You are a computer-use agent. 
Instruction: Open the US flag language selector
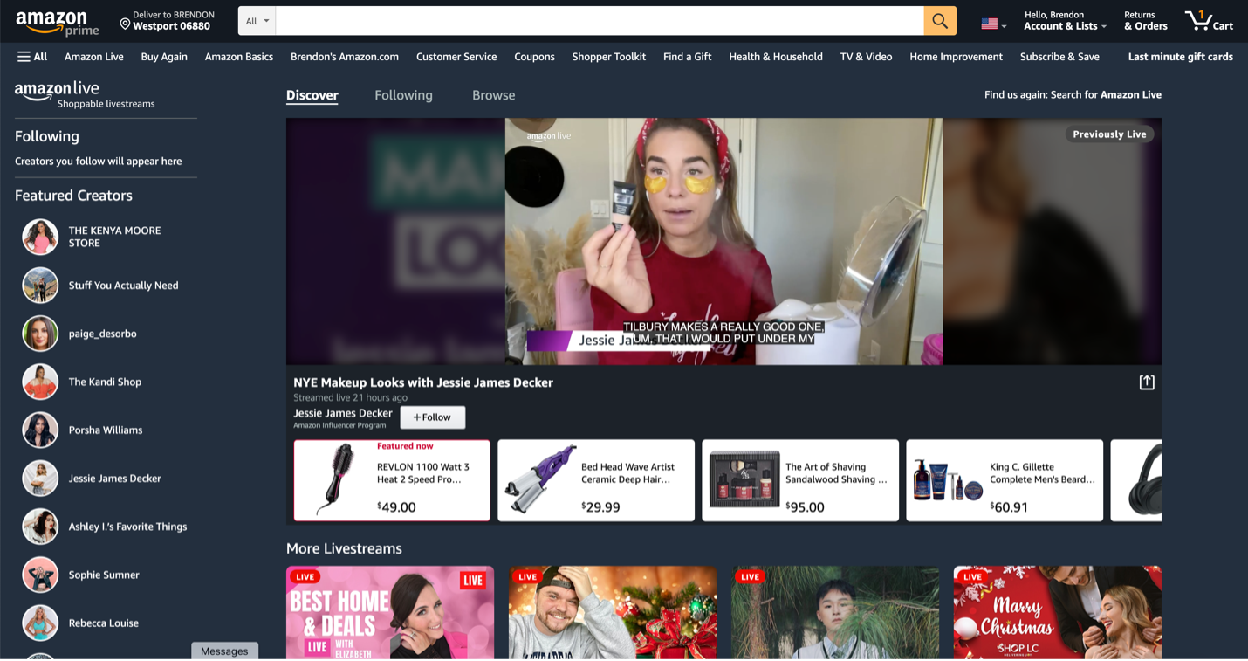tap(993, 24)
